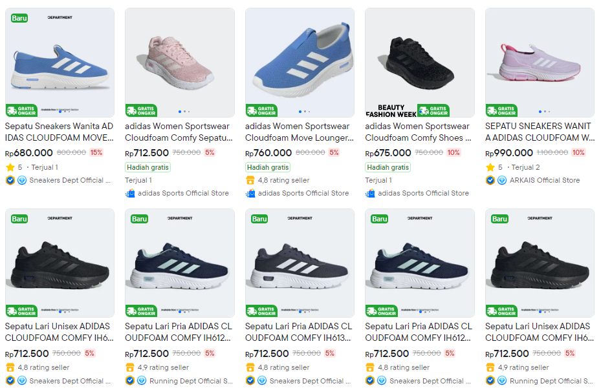This screenshot has width=601, height=388.
Task: Click Gratis Ongkir badge on the lilac ARKAIS sneaker
Action: pos(501,110)
